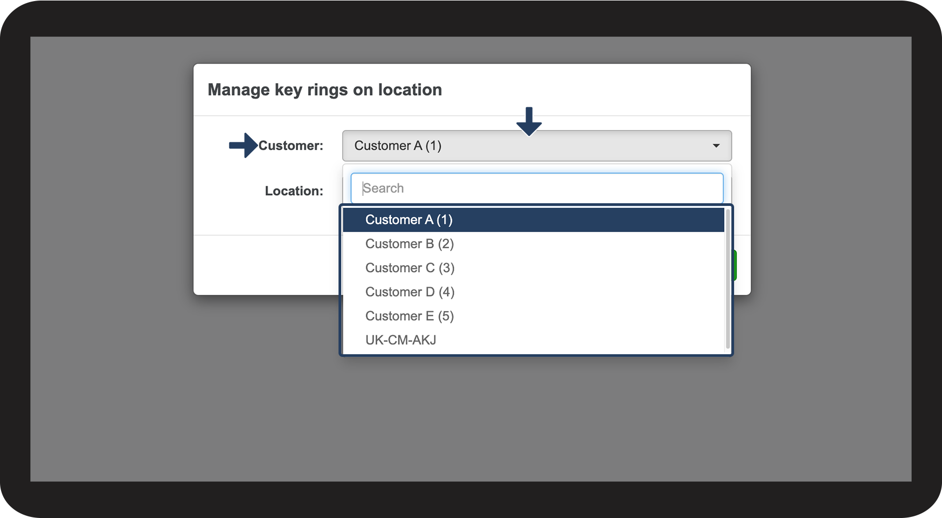Click the Location: field label
Screen dimensions: 942x518
pyautogui.click(x=294, y=191)
